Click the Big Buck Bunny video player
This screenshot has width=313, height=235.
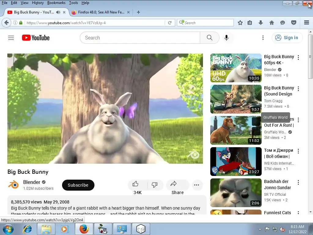[105, 109]
